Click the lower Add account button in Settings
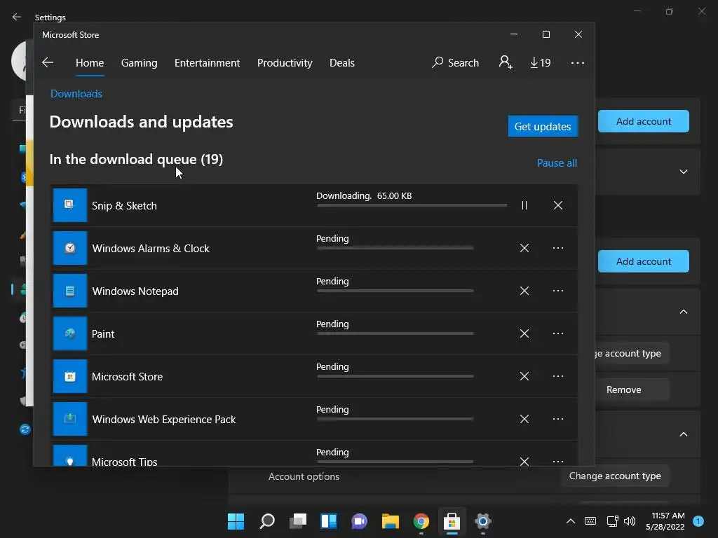This screenshot has width=718, height=538. pyautogui.click(x=644, y=261)
